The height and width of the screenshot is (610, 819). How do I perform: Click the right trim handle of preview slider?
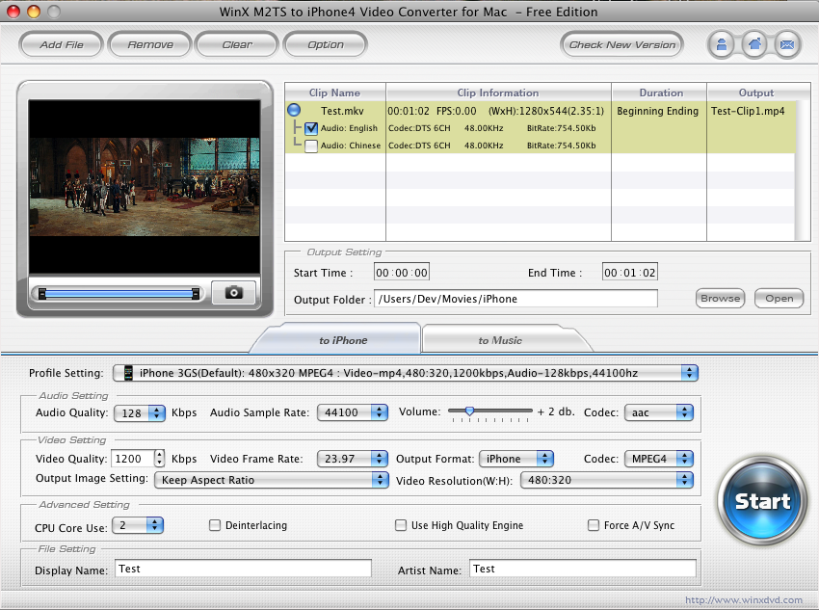pos(196,294)
